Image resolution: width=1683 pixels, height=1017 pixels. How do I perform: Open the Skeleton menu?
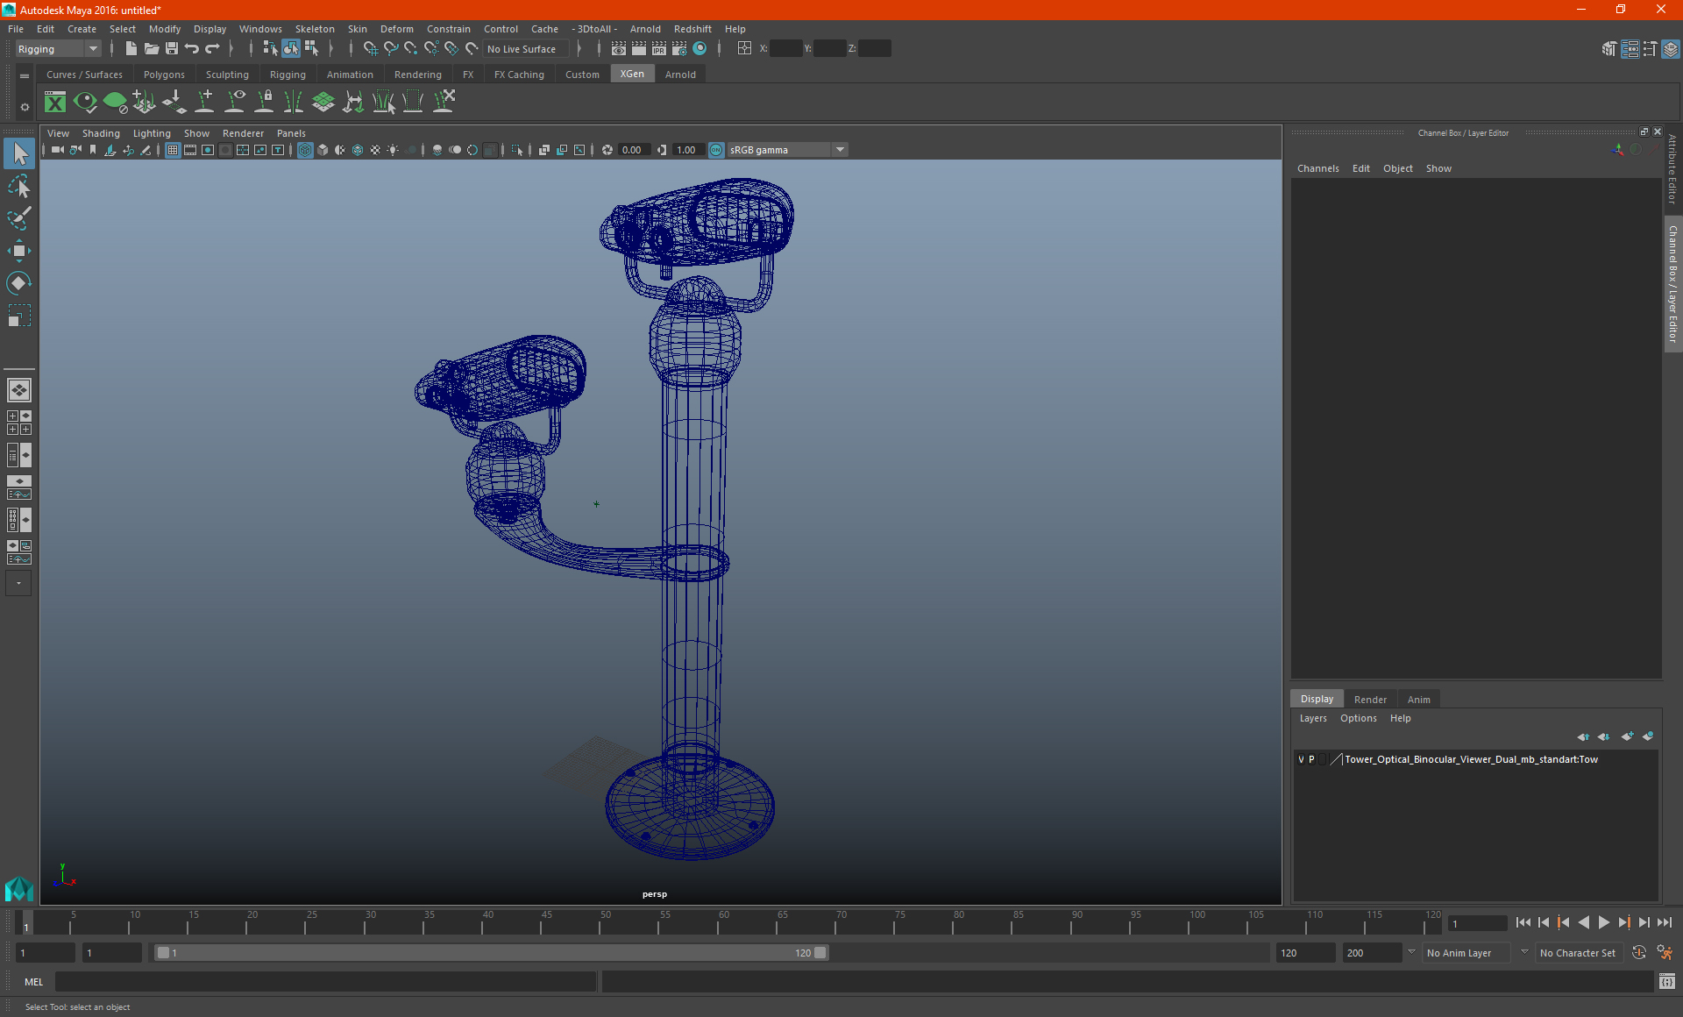[314, 29]
